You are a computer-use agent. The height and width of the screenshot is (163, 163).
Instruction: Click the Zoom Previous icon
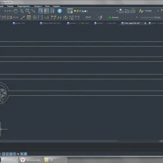point(33,11)
